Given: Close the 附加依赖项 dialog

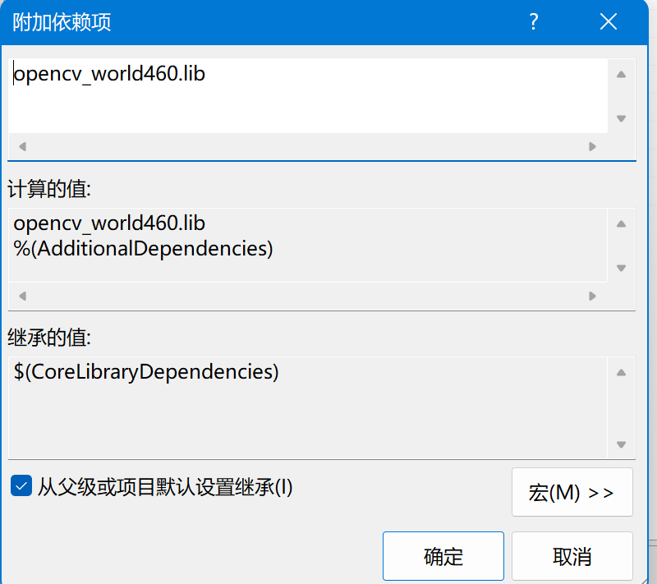Looking at the screenshot, I should 609,22.
